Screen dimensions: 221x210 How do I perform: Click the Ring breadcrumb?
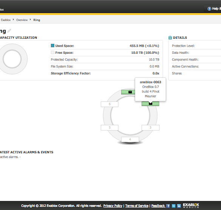(x=37, y=20)
